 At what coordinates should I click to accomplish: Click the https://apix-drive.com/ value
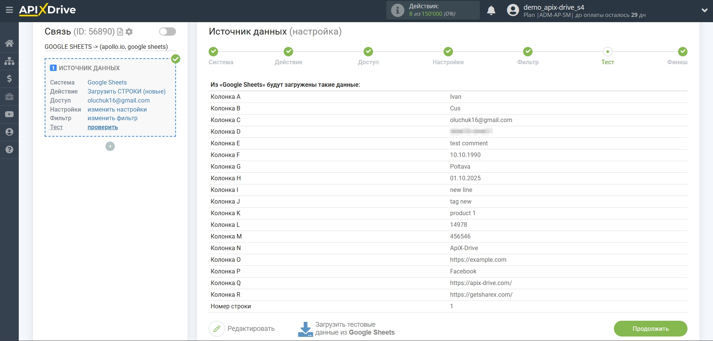[x=481, y=283]
